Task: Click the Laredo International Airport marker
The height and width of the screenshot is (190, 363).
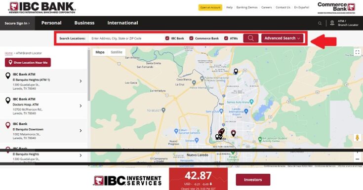Action: pyautogui.click(x=246, y=112)
